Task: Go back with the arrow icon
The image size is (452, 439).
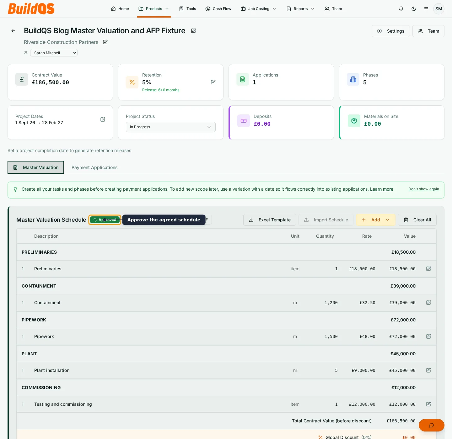Action: tap(13, 31)
